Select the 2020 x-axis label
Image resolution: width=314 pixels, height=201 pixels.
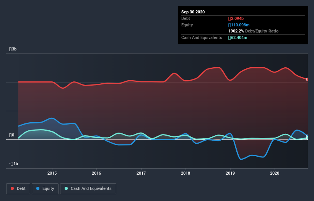(275, 173)
